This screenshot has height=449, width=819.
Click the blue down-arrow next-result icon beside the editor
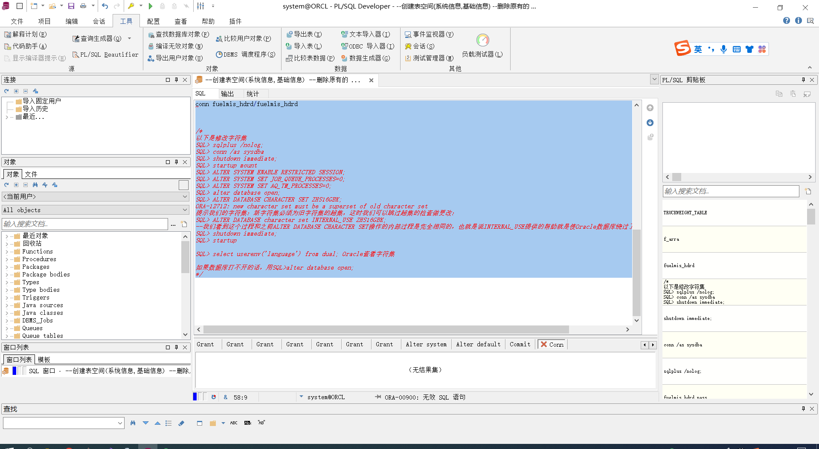(x=650, y=123)
